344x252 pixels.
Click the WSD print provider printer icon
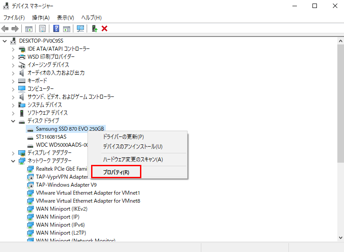coord(22,57)
